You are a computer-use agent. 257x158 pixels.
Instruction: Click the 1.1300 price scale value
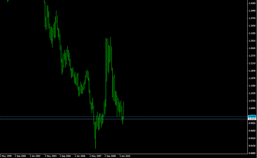252,86
